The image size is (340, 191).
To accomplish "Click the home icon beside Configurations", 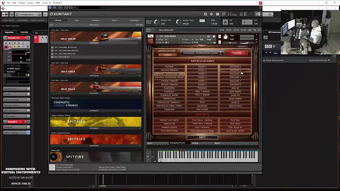I will point(40,14).
